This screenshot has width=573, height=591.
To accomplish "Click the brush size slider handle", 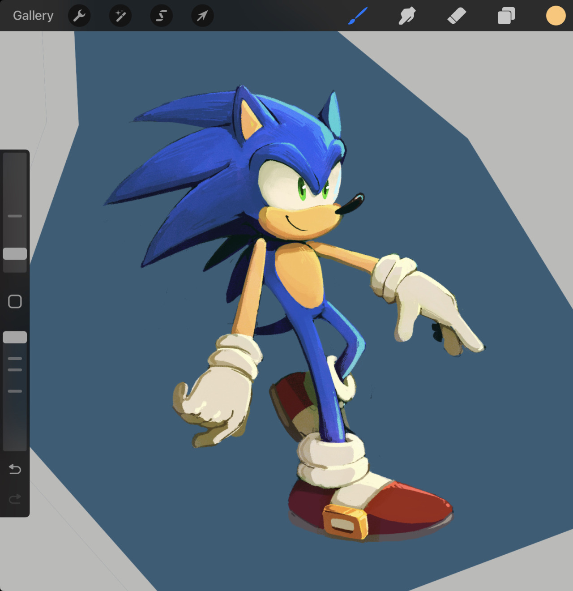I will pyautogui.click(x=15, y=254).
